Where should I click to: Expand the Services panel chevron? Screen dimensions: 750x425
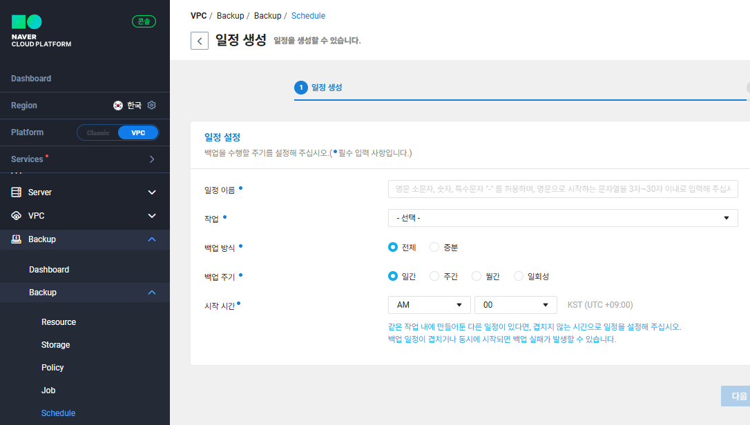152,159
